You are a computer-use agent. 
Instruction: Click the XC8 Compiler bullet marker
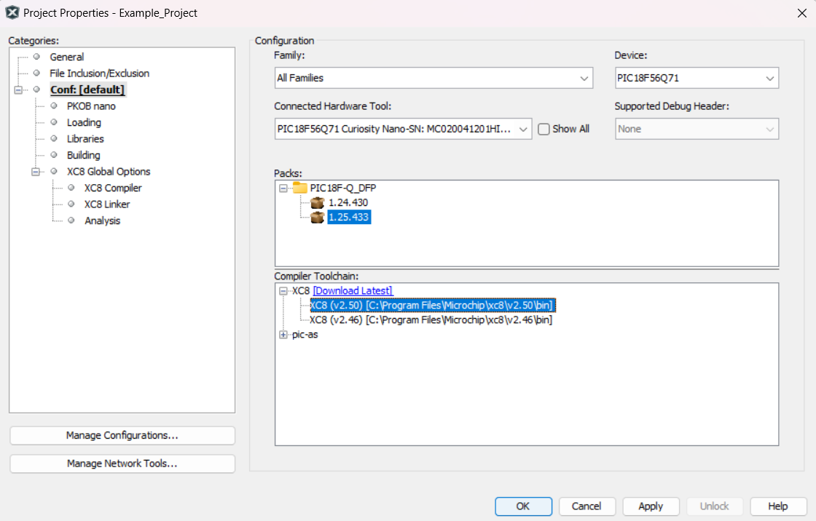coord(71,188)
